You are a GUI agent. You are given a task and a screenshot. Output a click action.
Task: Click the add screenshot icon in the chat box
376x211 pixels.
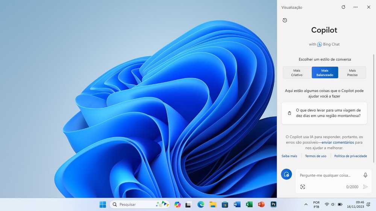point(303,187)
